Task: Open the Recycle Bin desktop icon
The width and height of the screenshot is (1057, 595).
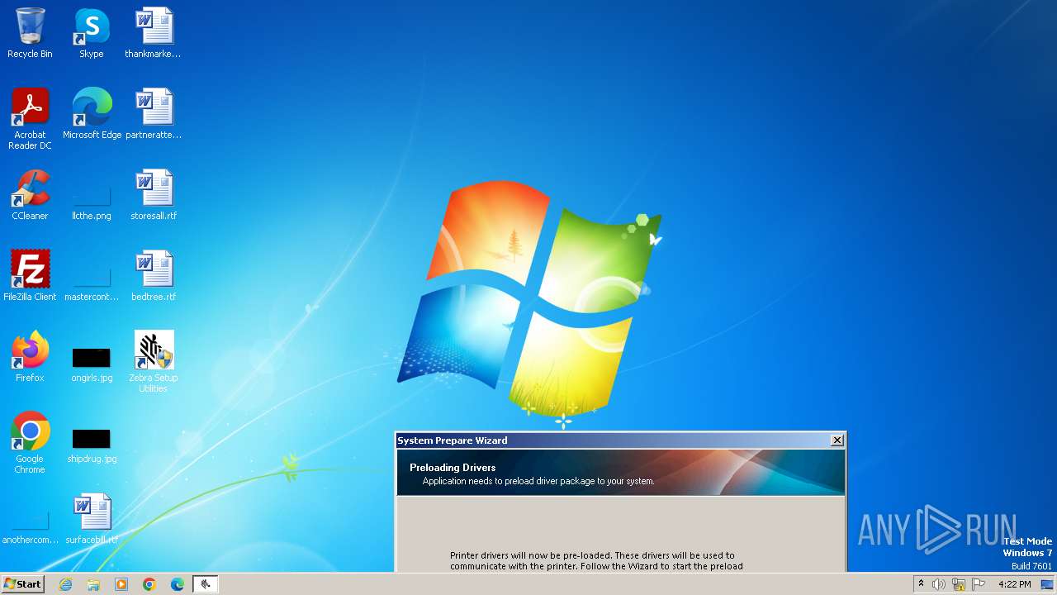Action: 30,33
